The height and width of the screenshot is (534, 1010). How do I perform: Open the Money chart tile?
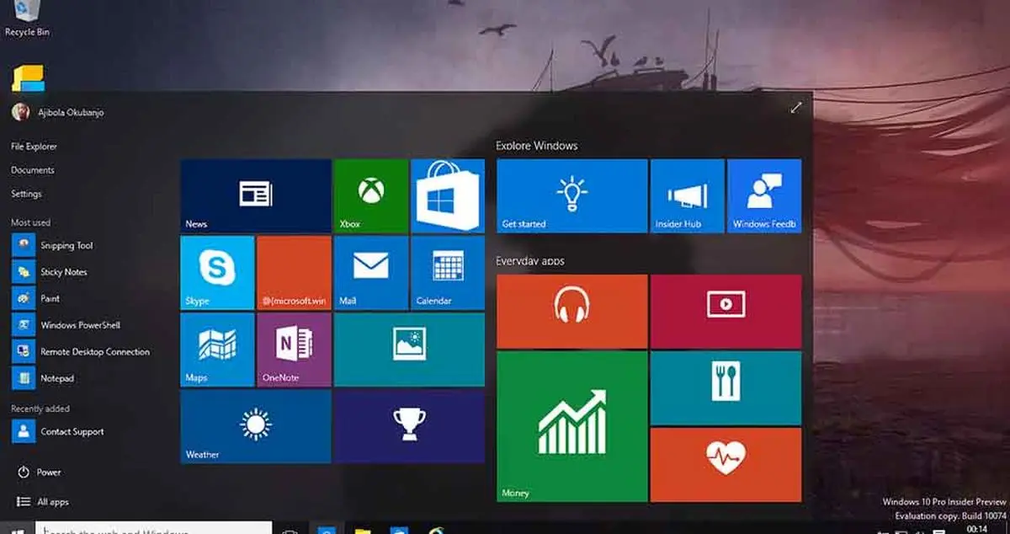click(571, 426)
